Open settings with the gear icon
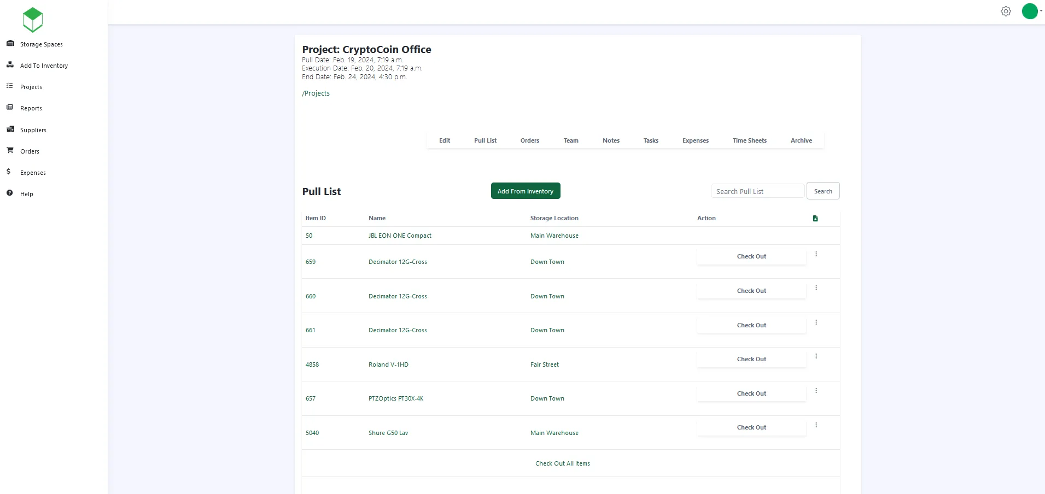The width and height of the screenshot is (1045, 494). point(1006,11)
